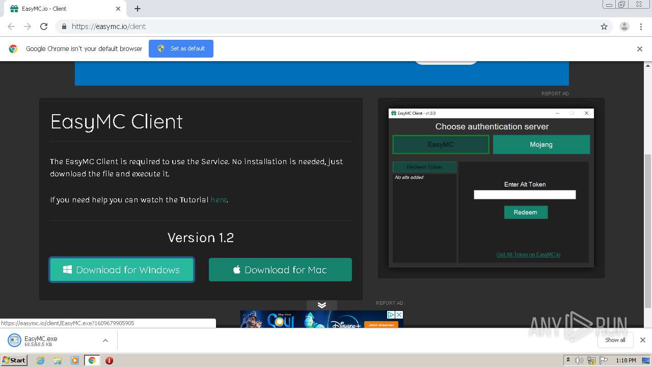Click the red security taskbar icon
This screenshot has width=652, height=367.
[x=109, y=360]
